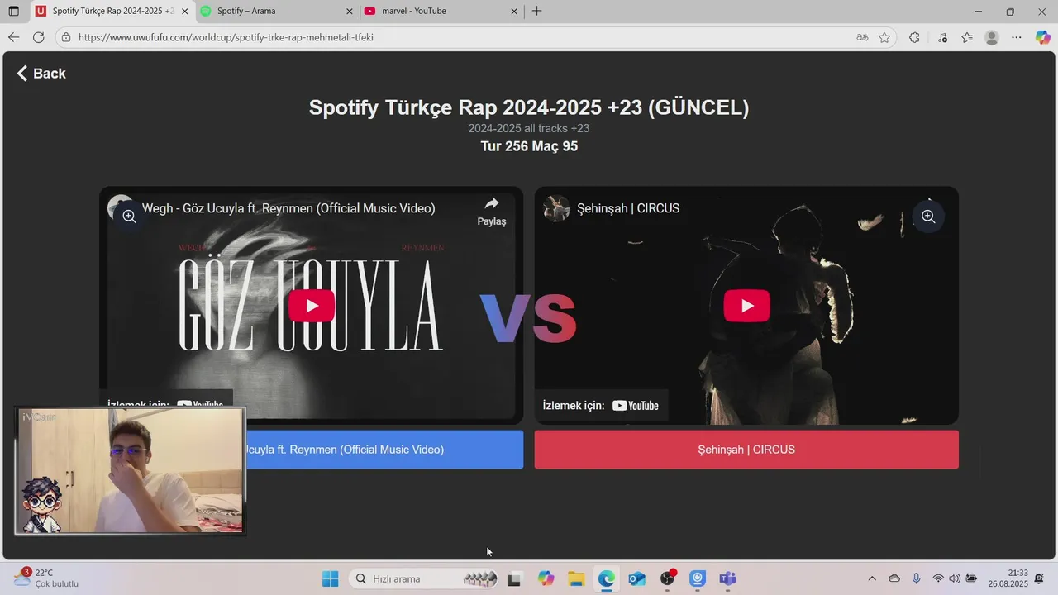Share the Göz Ucuyla video via Paylaş

(x=492, y=212)
